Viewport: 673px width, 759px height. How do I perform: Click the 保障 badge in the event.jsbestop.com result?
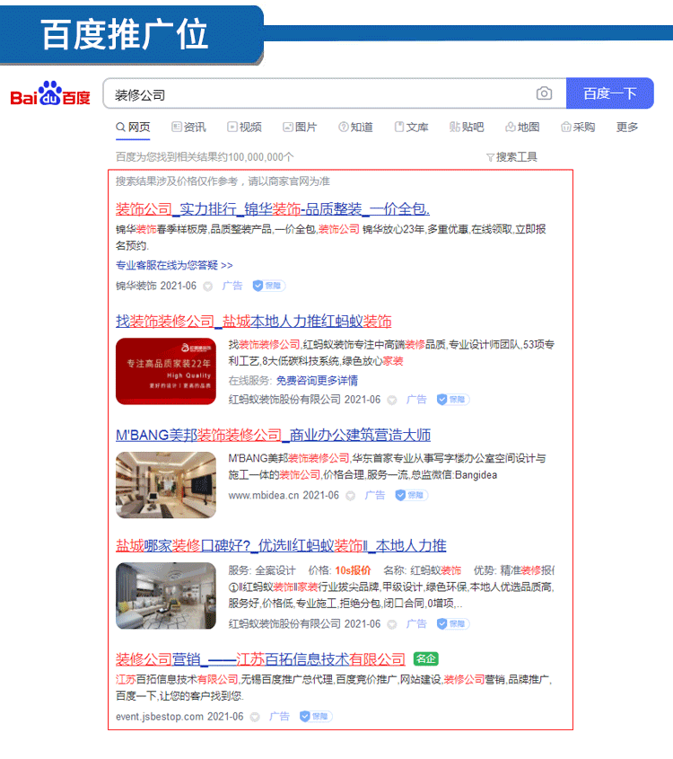coord(316,716)
